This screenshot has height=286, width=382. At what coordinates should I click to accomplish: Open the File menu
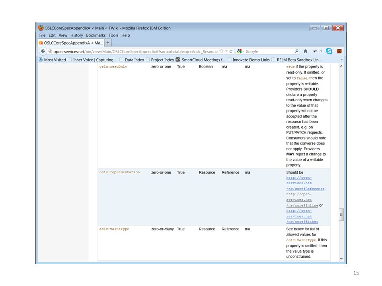coord(43,35)
